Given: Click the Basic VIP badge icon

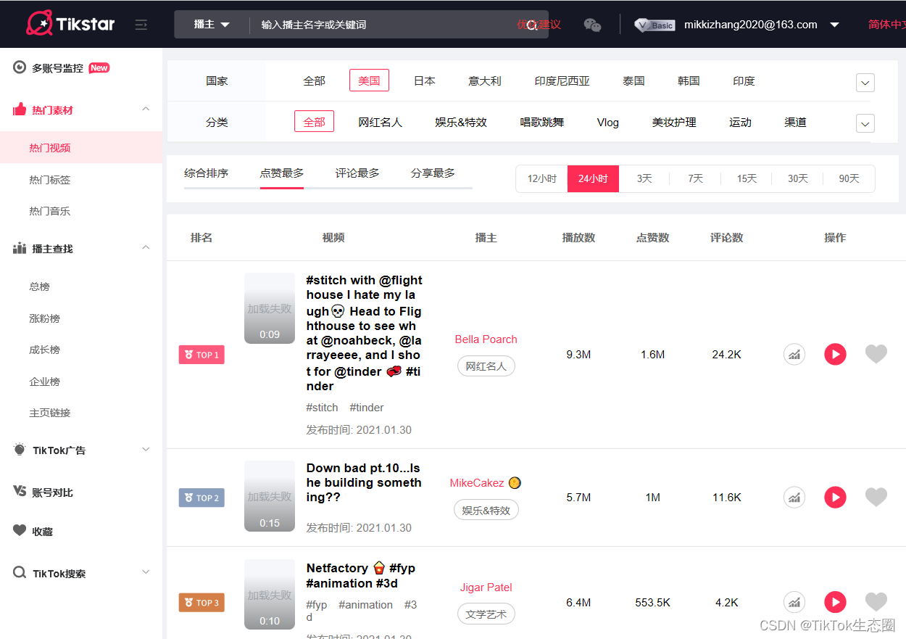Looking at the screenshot, I should pyautogui.click(x=654, y=25).
